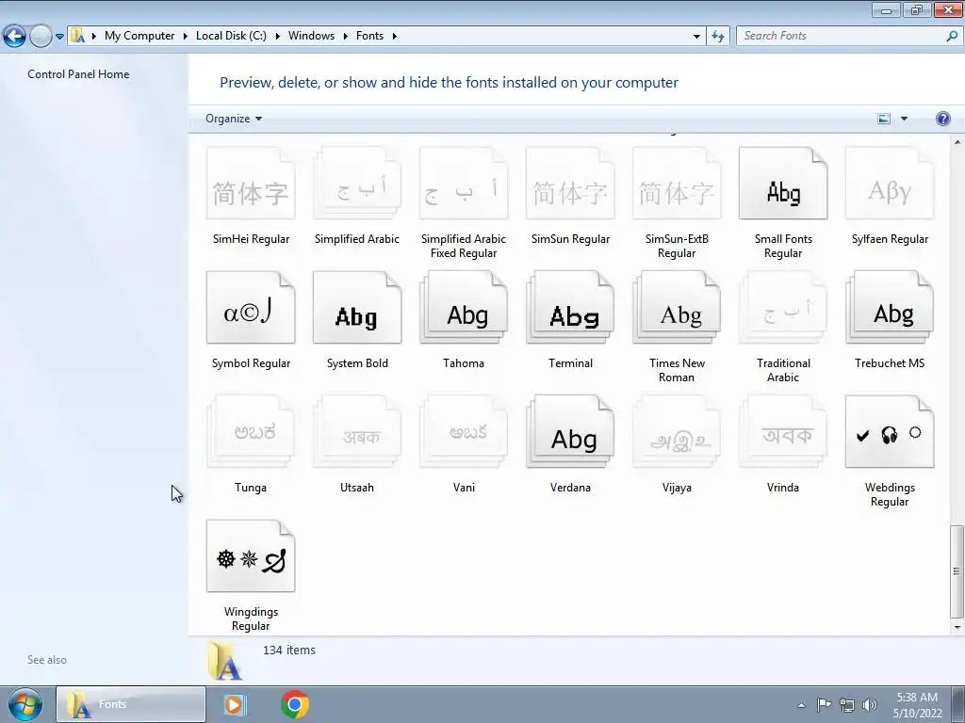Image resolution: width=965 pixels, height=723 pixels.
Task: Open the recent pages dropdown arrow
Action: (59, 37)
